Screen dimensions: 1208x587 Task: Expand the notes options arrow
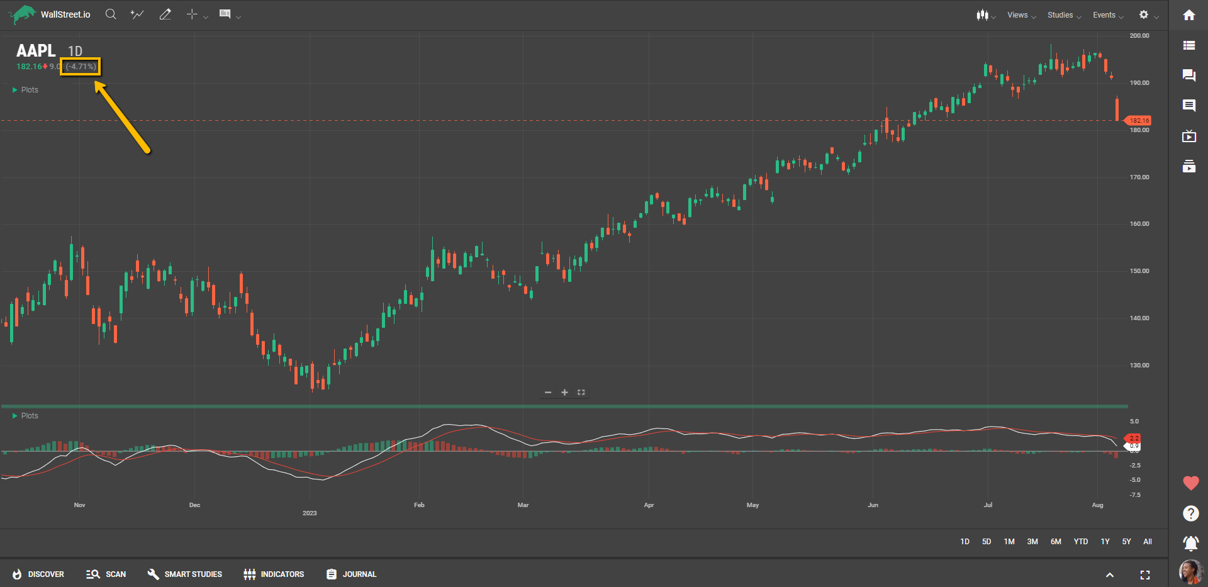(238, 17)
